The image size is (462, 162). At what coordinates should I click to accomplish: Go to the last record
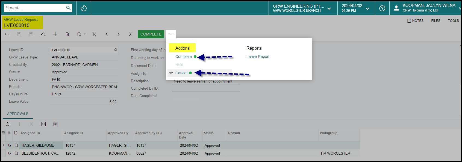(x=131, y=34)
